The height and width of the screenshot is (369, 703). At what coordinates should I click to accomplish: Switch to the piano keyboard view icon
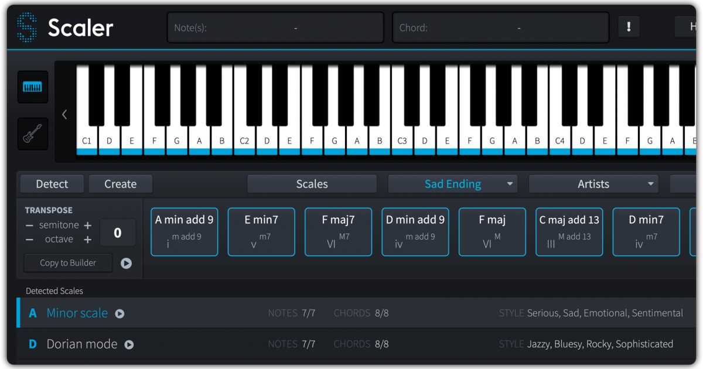tap(33, 87)
